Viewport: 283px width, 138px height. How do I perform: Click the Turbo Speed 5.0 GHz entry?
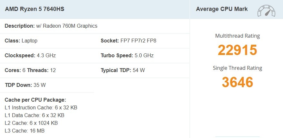click(x=127, y=55)
